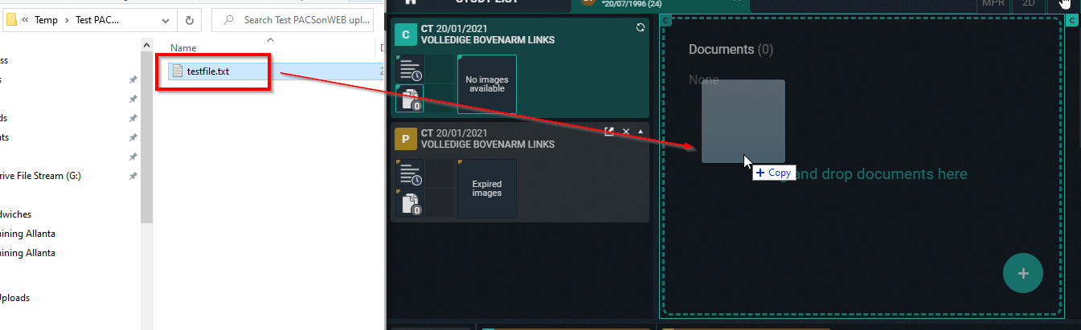Open the report icon of the prior CT study
Viewport: 1081px width, 330px height.
(x=409, y=173)
